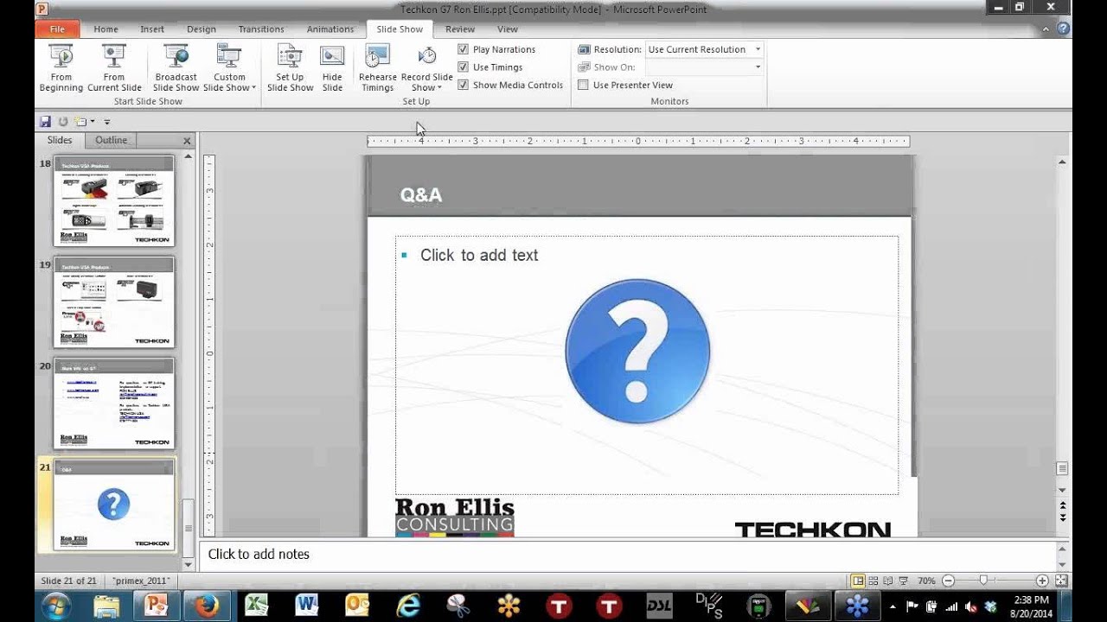Image resolution: width=1107 pixels, height=622 pixels.
Task: Switch to the Insert tab
Action: (152, 29)
